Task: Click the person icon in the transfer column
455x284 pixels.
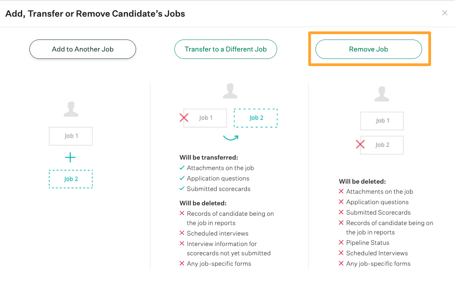Action: [x=230, y=91]
